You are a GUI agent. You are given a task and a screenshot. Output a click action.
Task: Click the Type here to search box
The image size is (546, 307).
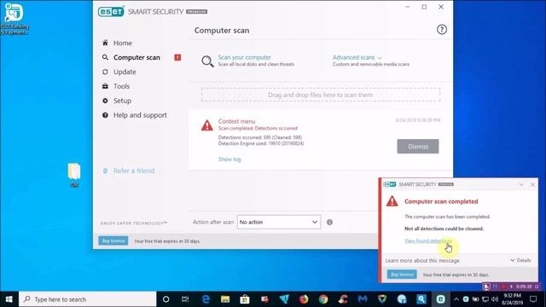pos(87,299)
